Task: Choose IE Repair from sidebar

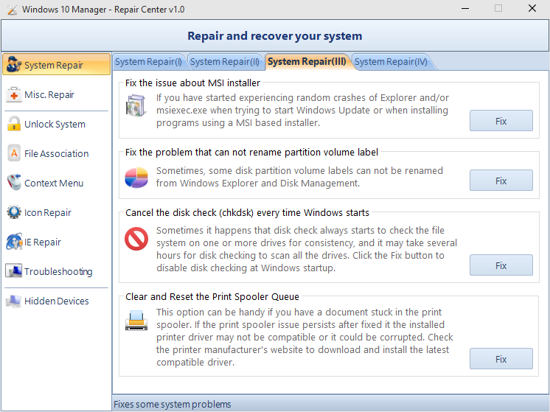Action: point(57,242)
